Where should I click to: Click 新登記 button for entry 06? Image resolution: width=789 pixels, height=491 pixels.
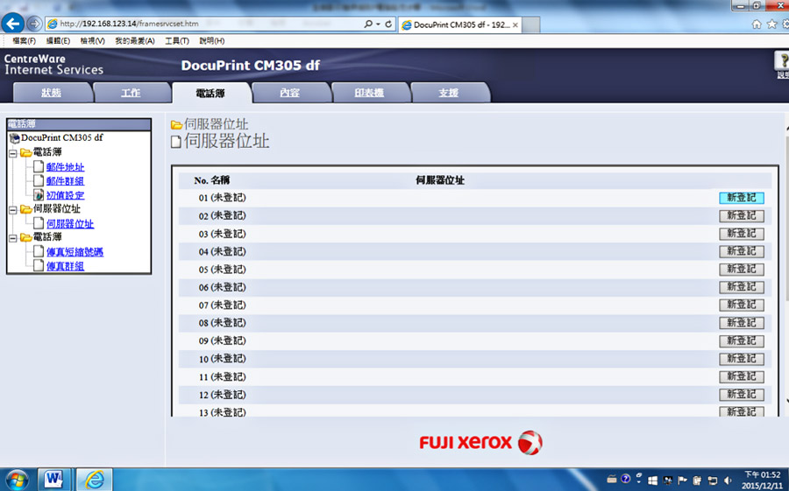741,287
